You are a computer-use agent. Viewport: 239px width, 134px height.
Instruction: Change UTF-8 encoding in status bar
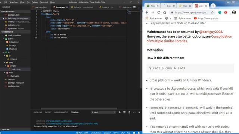coord(116,133)
